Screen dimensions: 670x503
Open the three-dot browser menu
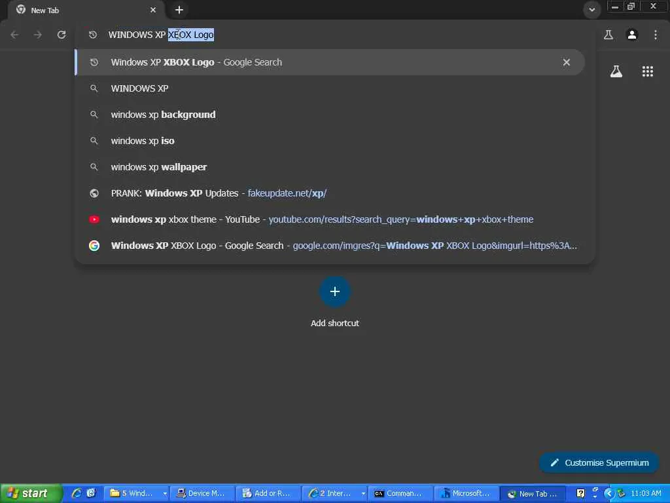point(656,35)
